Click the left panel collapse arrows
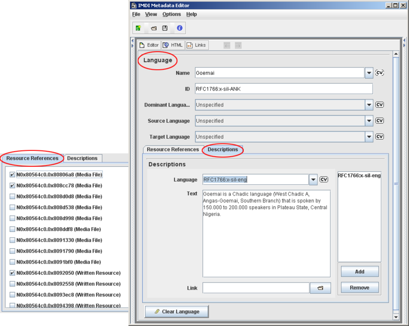Viewport: 409px width, 326px height. pyautogui.click(x=132, y=43)
